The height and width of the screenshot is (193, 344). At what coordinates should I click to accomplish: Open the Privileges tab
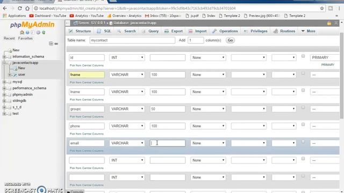point(256,31)
